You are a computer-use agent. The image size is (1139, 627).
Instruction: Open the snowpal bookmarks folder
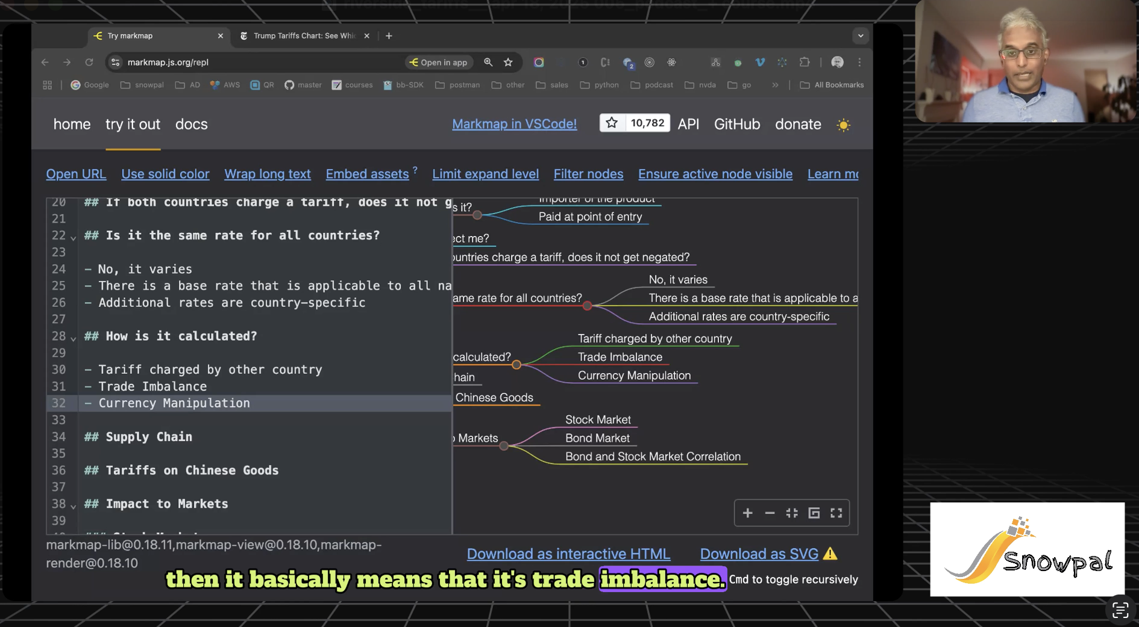pyautogui.click(x=142, y=85)
